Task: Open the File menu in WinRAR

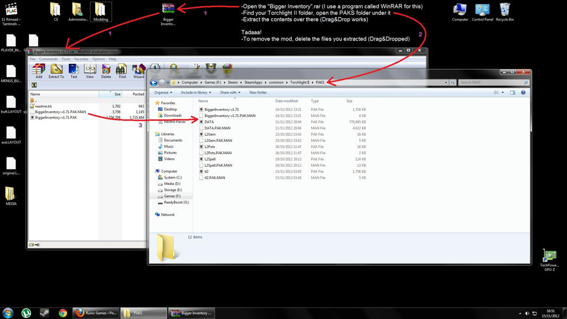Action: (x=33, y=59)
